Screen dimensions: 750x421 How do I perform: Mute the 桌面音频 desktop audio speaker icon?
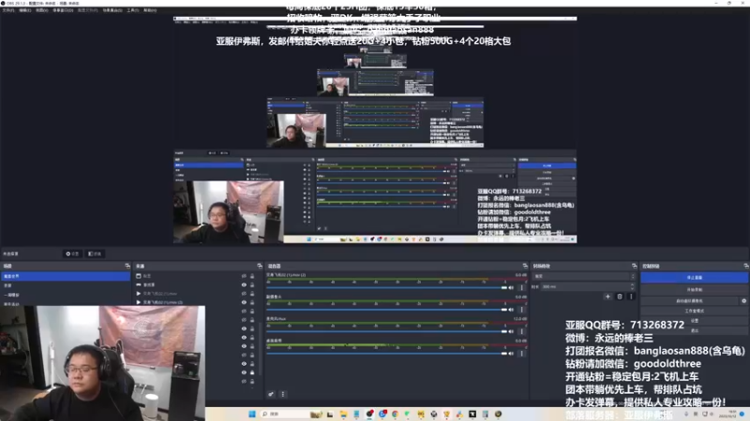pos(511,354)
